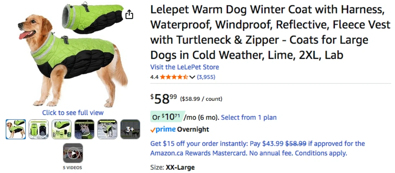Click 'Click to see full view' link
This screenshot has width=395, height=173.
click(x=73, y=113)
